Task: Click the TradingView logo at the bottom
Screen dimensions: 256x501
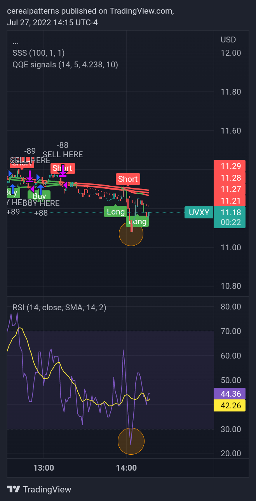Action: point(39,489)
